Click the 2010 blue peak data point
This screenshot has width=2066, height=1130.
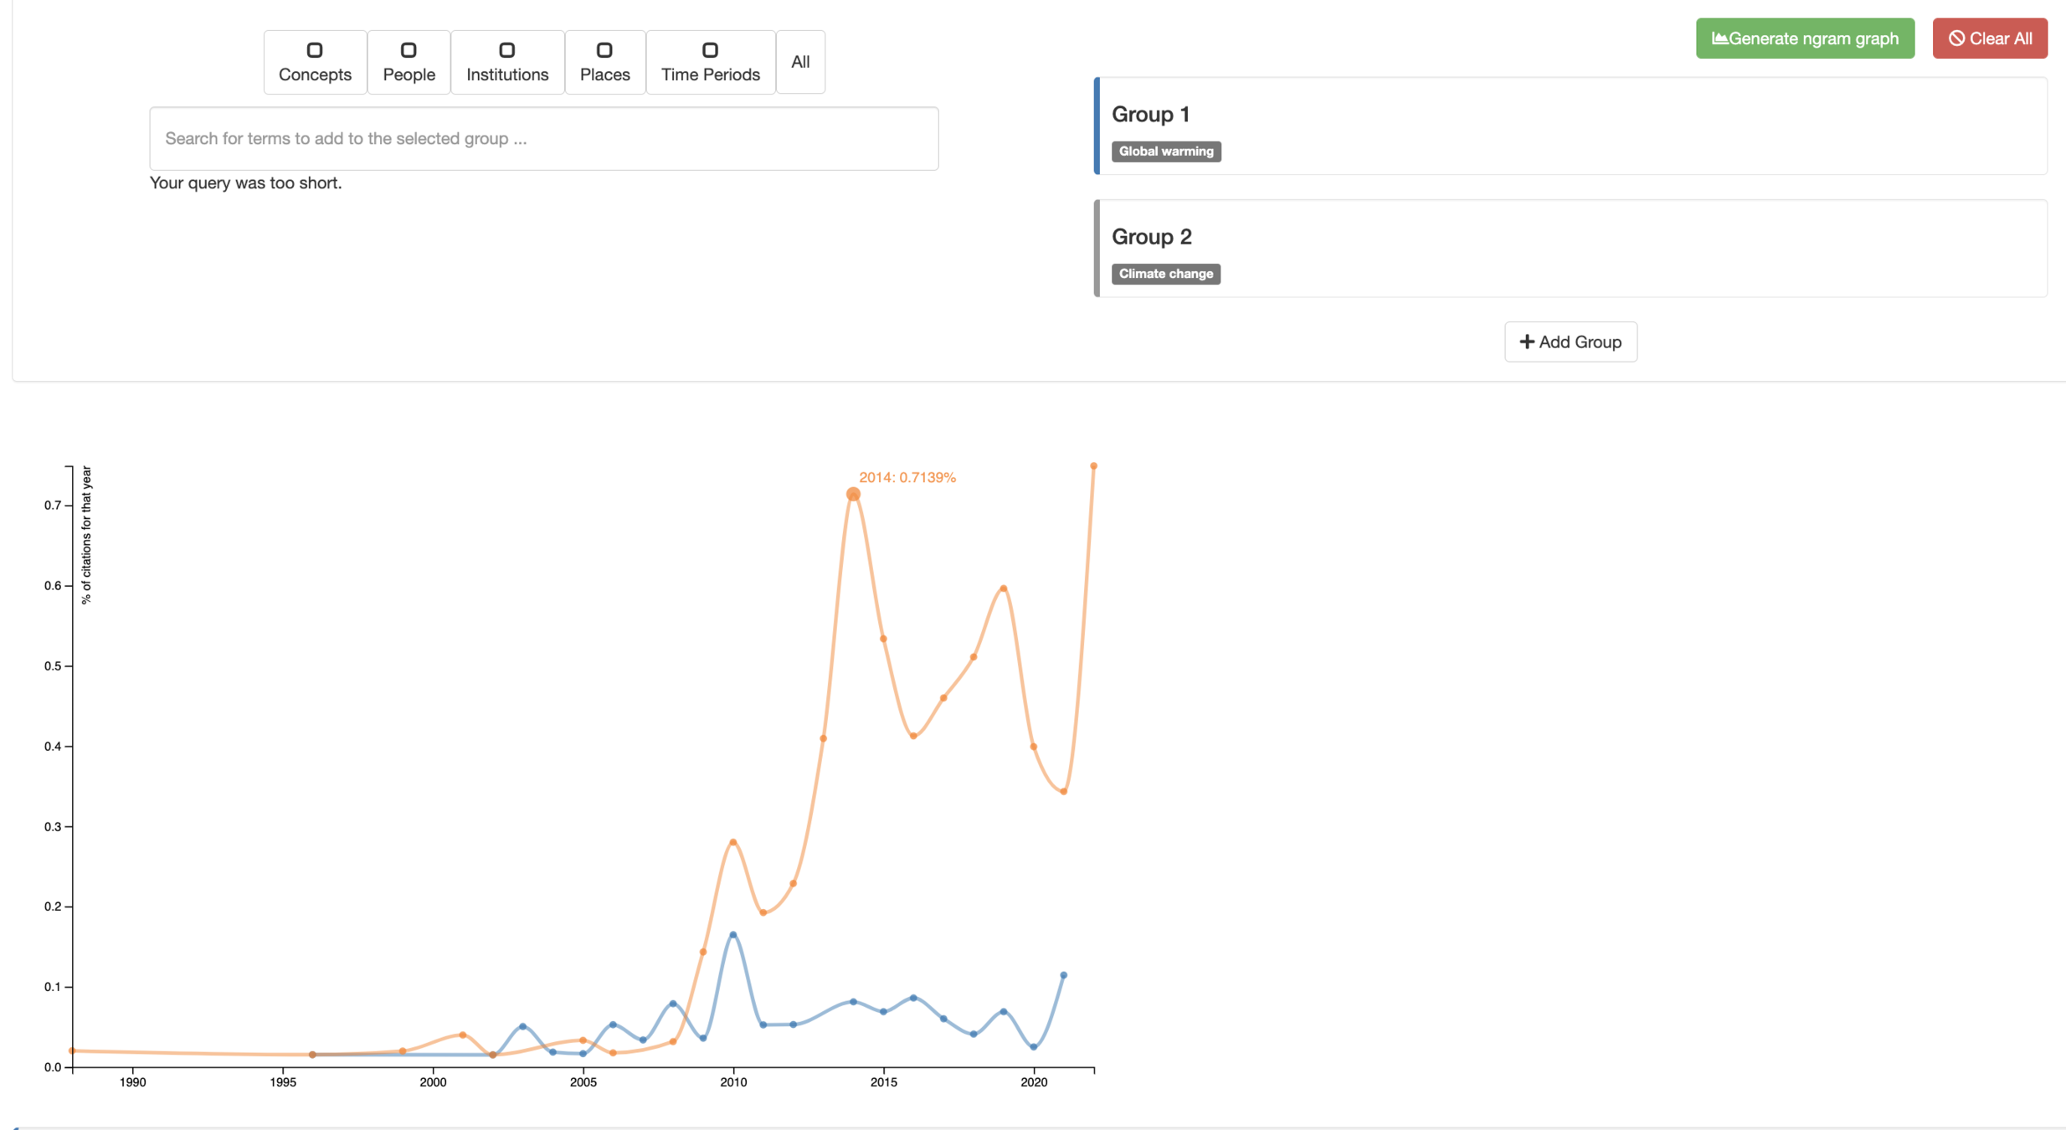pos(733,935)
